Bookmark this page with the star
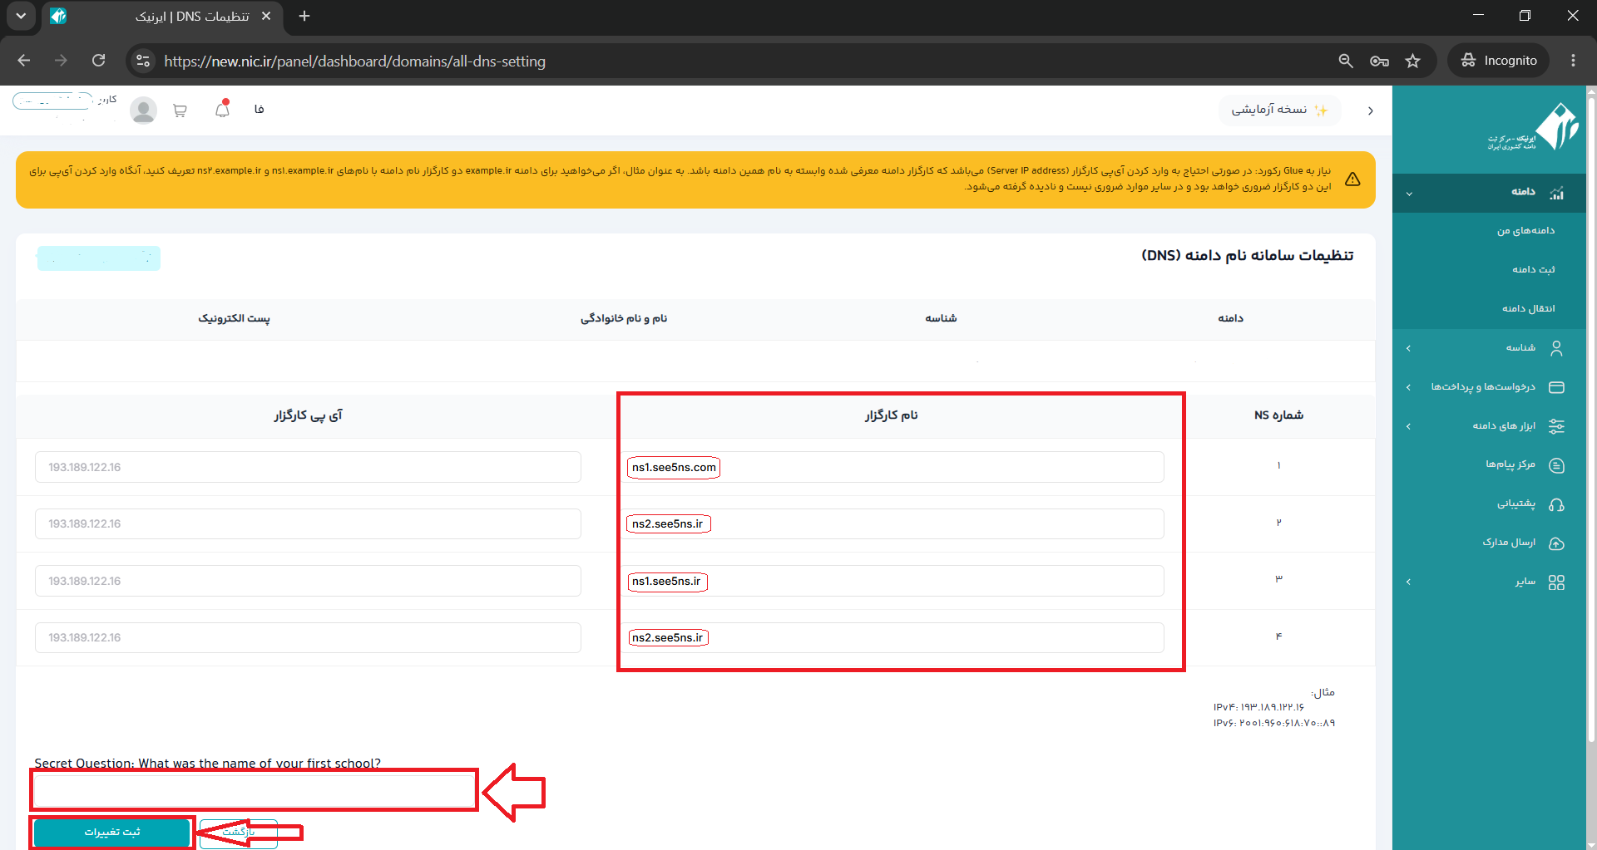This screenshot has height=850, width=1597. [1412, 61]
